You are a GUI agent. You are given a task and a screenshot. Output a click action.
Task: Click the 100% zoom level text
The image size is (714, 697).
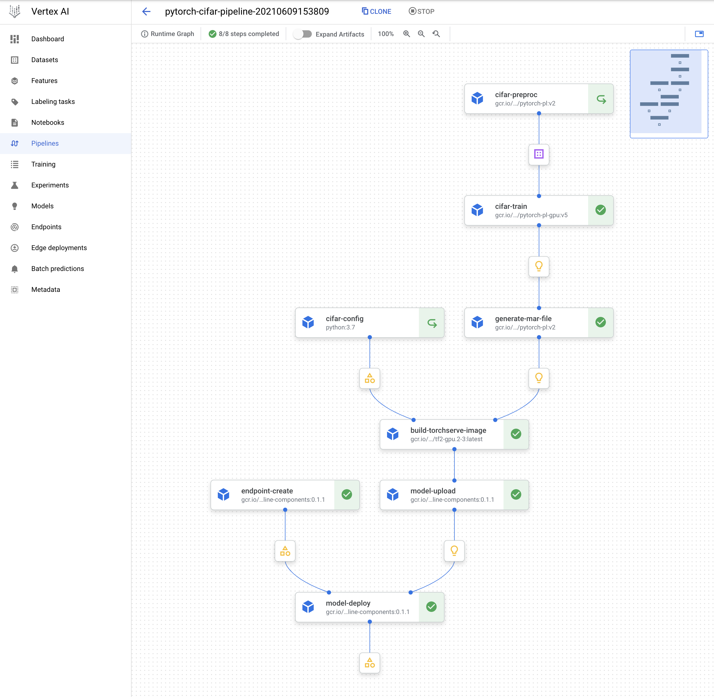[385, 34]
